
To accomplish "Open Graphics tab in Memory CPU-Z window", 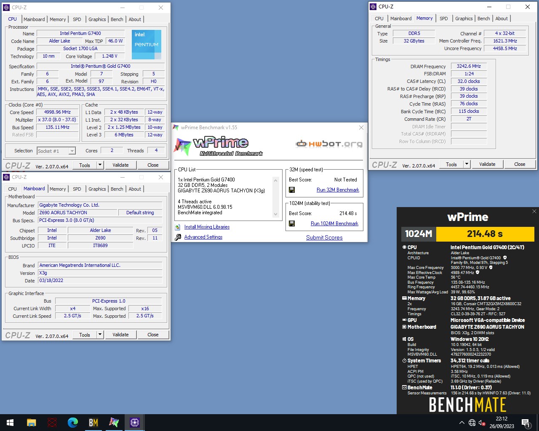I will point(464,19).
